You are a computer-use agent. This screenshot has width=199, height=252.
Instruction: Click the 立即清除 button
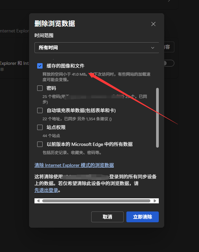click(x=143, y=217)
